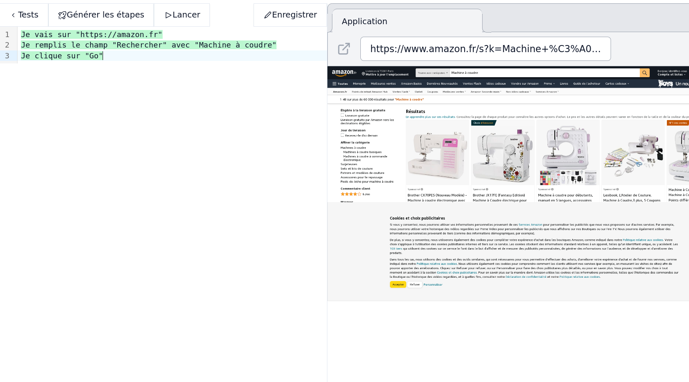Filter by four stars rating
The image size is (689, 382).
[351, 194]
